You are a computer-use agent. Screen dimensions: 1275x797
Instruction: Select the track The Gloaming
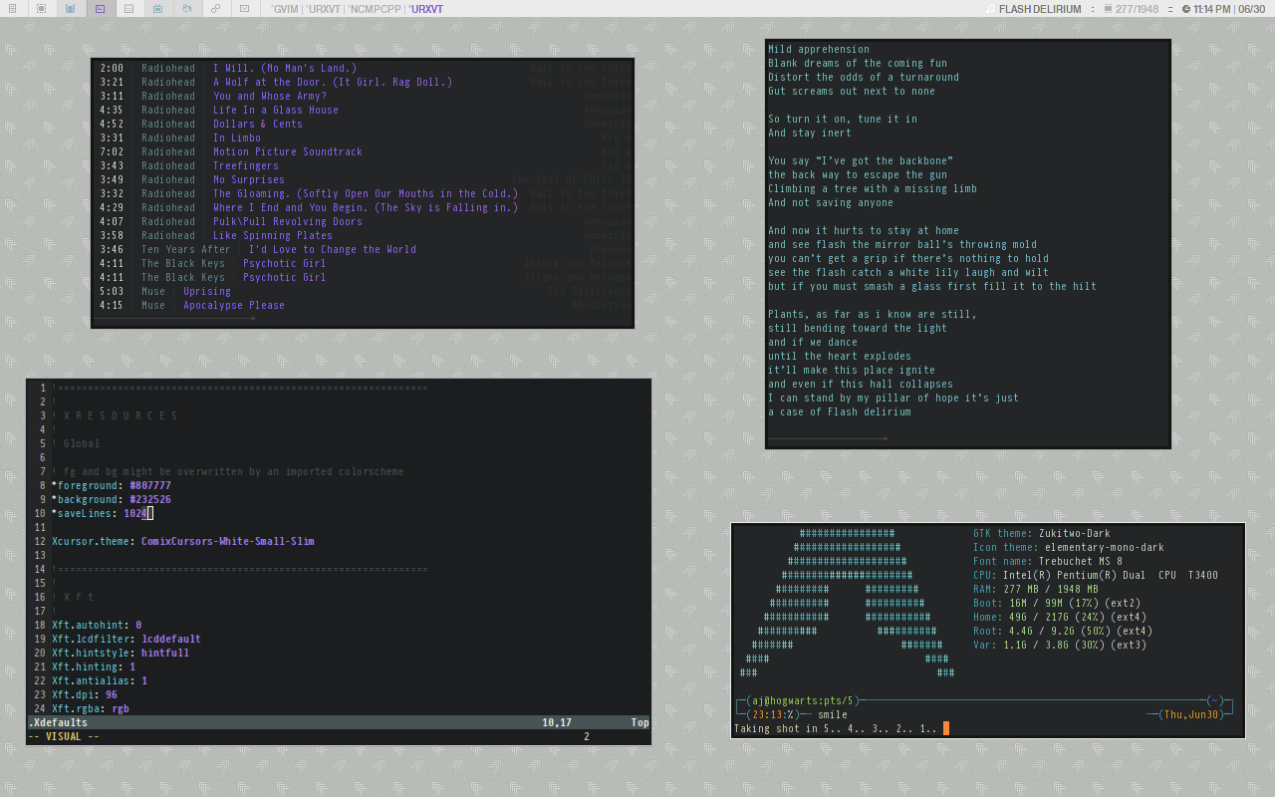coord(366,193)
